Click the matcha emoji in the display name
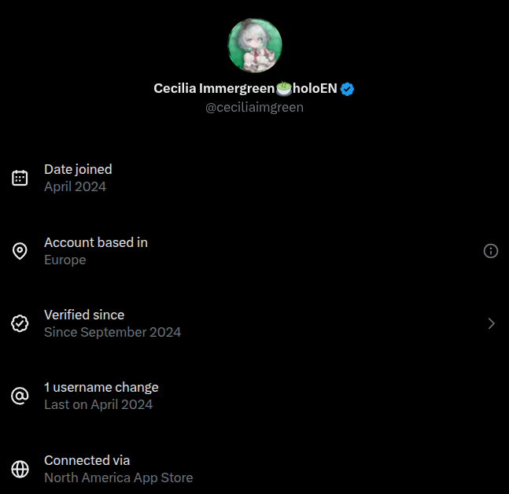 (x=284, y=89)
